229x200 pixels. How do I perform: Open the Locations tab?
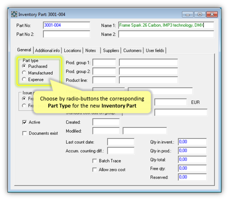click(73, 50)
